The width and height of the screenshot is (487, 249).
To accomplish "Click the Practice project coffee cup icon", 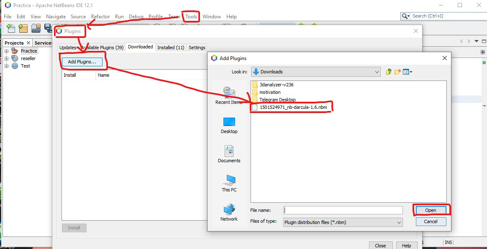I will click(x=15, y=51).
